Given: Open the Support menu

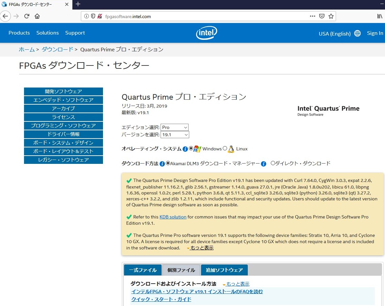Looking at the screenshot, I should tap(75, 33).
